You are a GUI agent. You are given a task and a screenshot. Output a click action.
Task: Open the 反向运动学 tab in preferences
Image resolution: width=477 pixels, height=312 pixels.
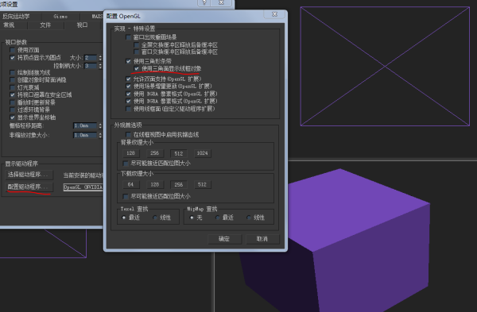point(16,17)
